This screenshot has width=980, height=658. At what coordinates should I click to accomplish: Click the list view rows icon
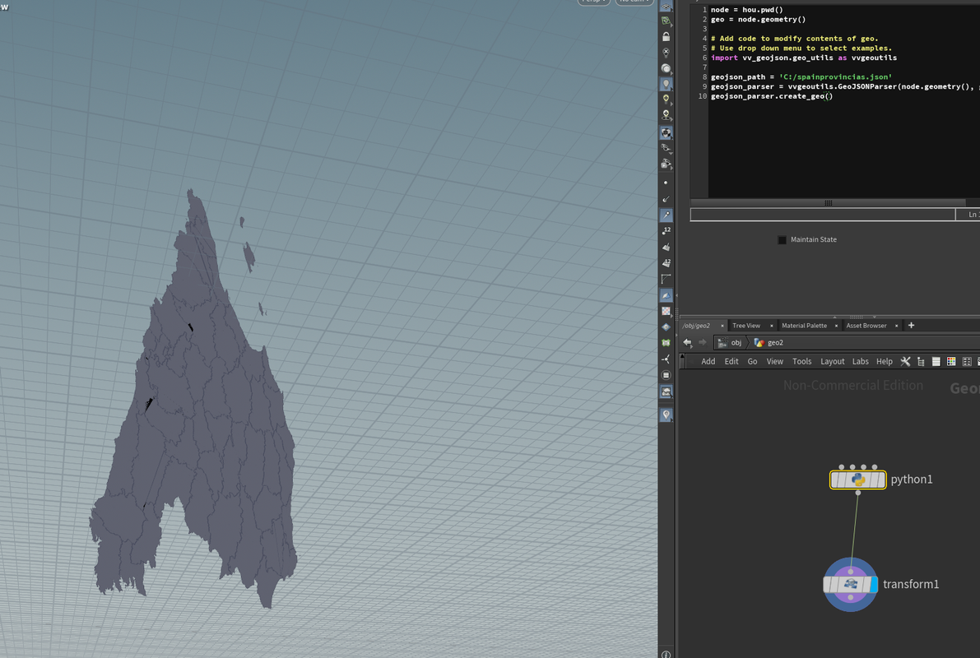point(936,362)
